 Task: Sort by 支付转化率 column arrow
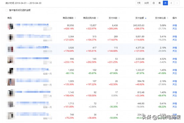click(x=168, y=18)
